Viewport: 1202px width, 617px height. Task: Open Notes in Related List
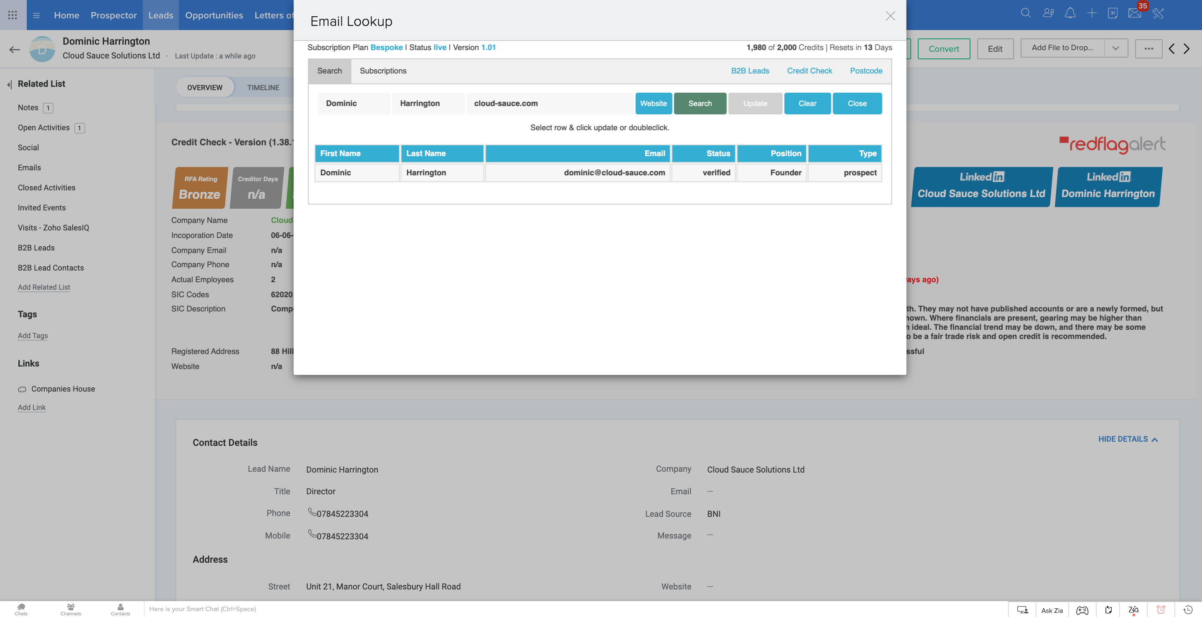click(x=28, y=108)
